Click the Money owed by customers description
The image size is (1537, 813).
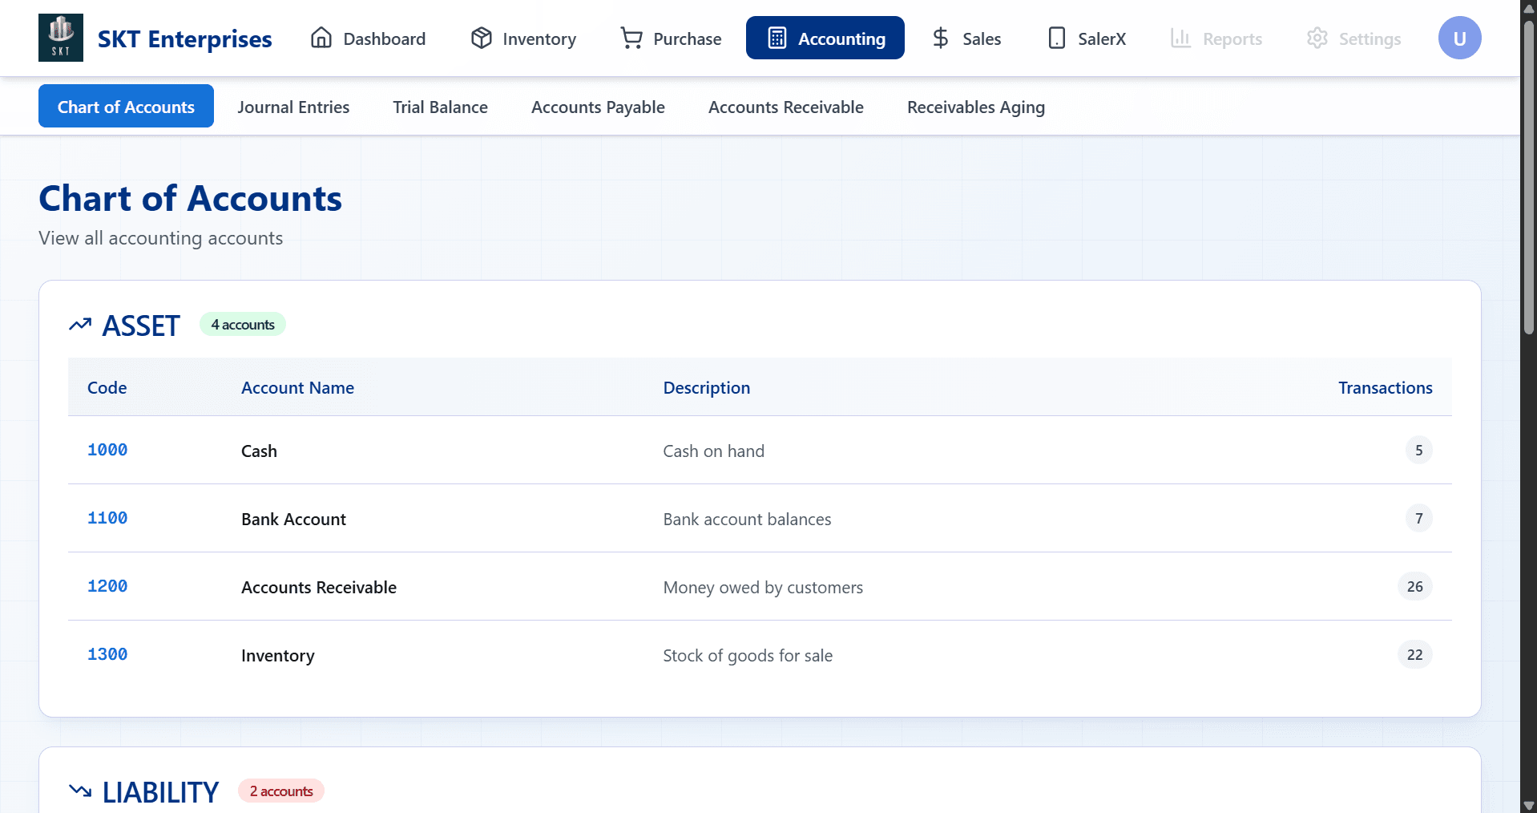click(x=763, y=587)
